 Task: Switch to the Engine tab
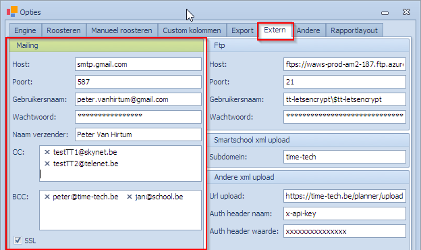pyautogui.click(x=25, y=30)
